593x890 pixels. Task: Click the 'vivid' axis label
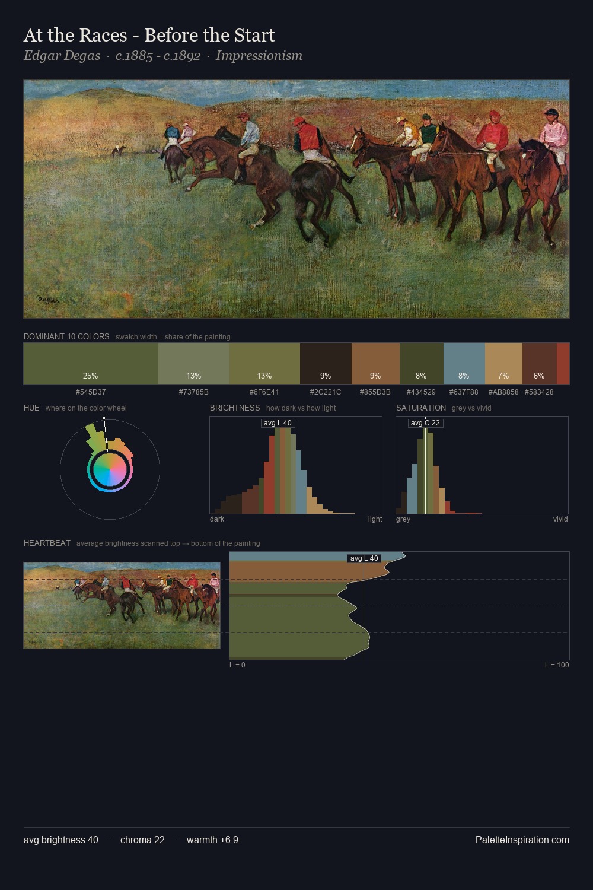(560, 519)
